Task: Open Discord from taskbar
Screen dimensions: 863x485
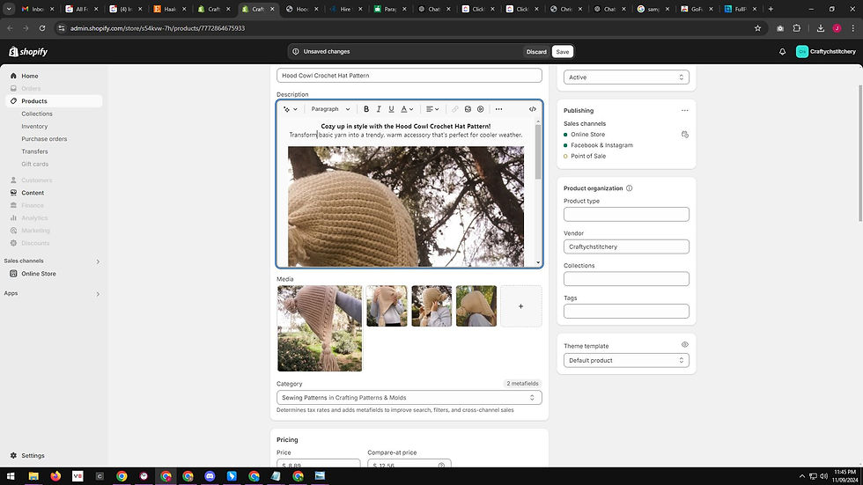Action: (x=210, y=476)
